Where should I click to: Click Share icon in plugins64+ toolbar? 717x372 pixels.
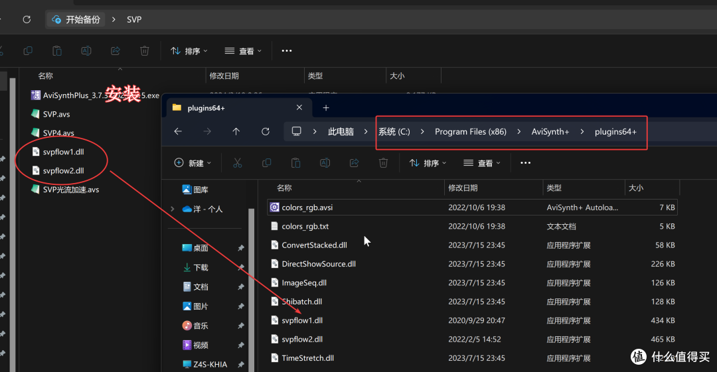[x=355, y=162]
